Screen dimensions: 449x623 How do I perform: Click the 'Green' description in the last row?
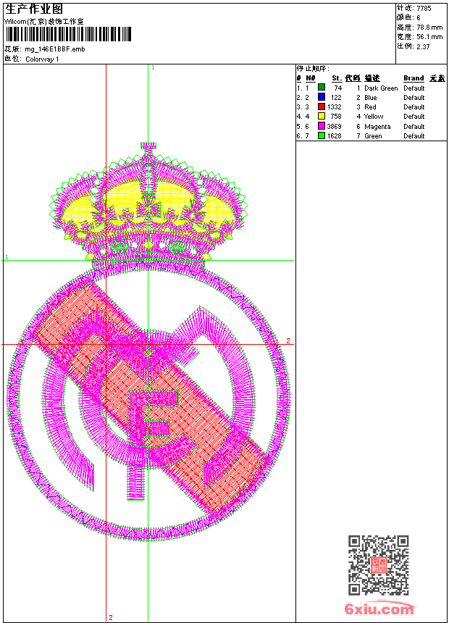point(373,136)
